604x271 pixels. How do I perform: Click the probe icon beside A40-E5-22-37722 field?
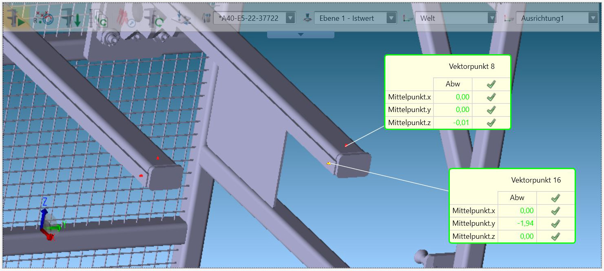207,18
